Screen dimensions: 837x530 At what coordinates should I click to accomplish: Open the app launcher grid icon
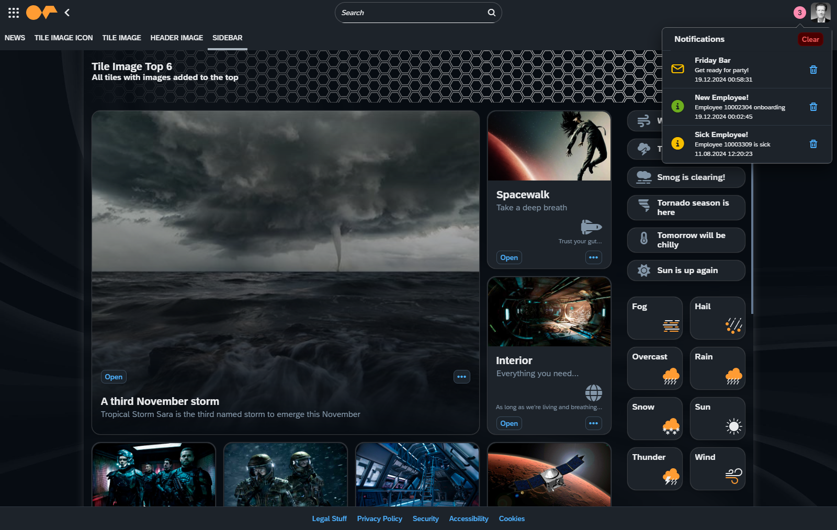(x=14, y=13)
